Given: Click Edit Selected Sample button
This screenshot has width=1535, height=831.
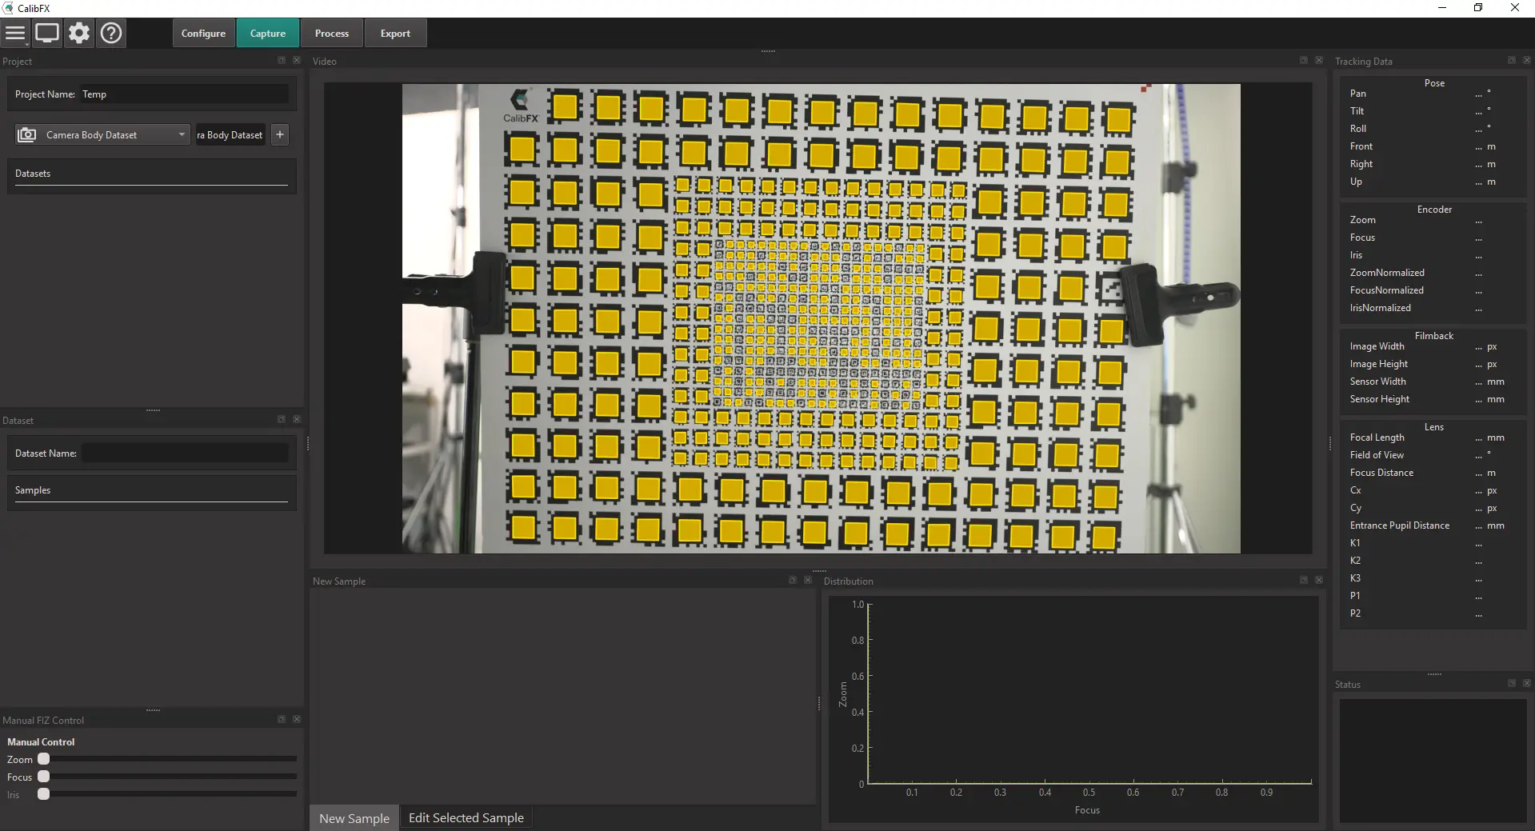Looking at the screenshot, I should (x=466, y=818).
